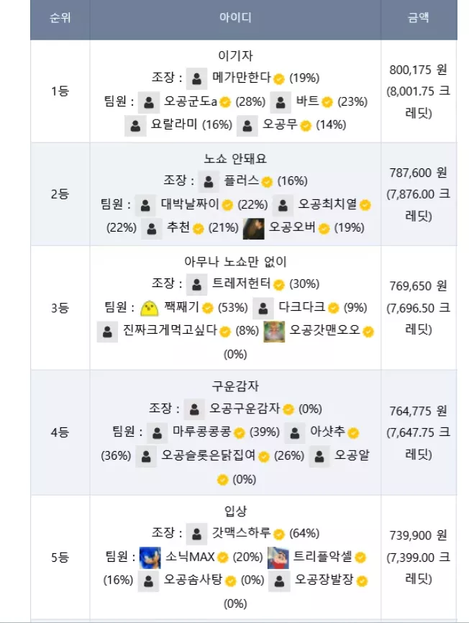The height and width of the screenshot is (623, 469).
Task: Click the avatar image beside 오공갓맨오오
Action: click(274, 332)
